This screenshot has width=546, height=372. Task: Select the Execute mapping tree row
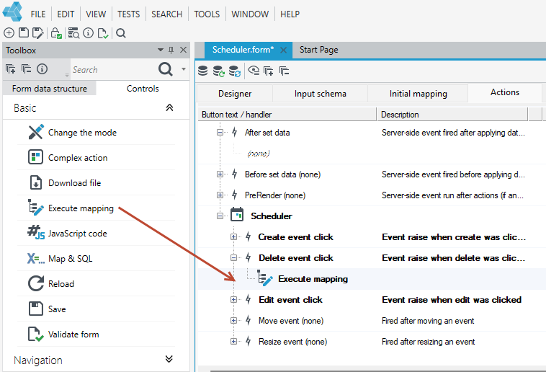[372, 279]
